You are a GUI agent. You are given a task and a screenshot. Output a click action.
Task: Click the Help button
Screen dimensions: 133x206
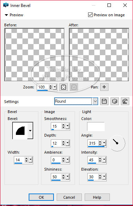[x=97, y=197]
